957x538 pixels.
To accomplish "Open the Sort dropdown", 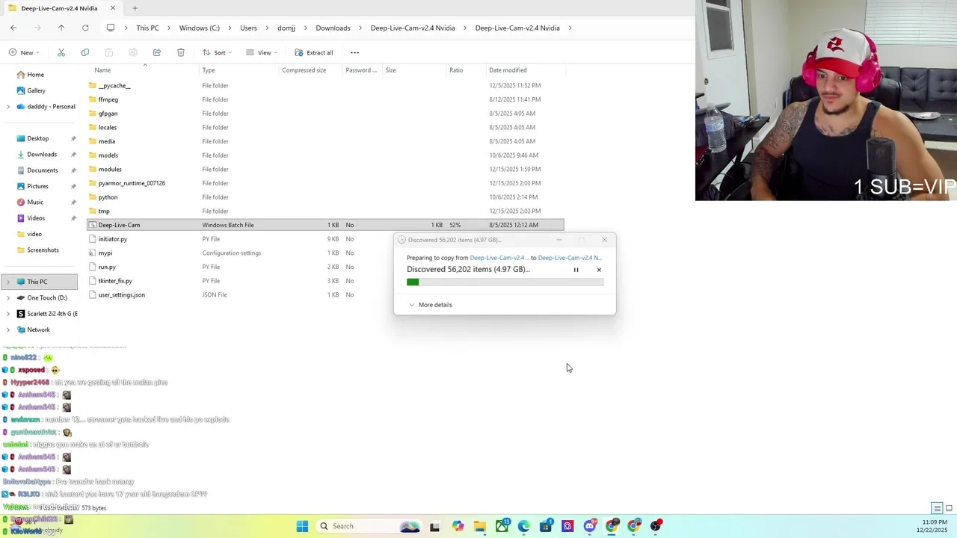I will coord(217,52).
